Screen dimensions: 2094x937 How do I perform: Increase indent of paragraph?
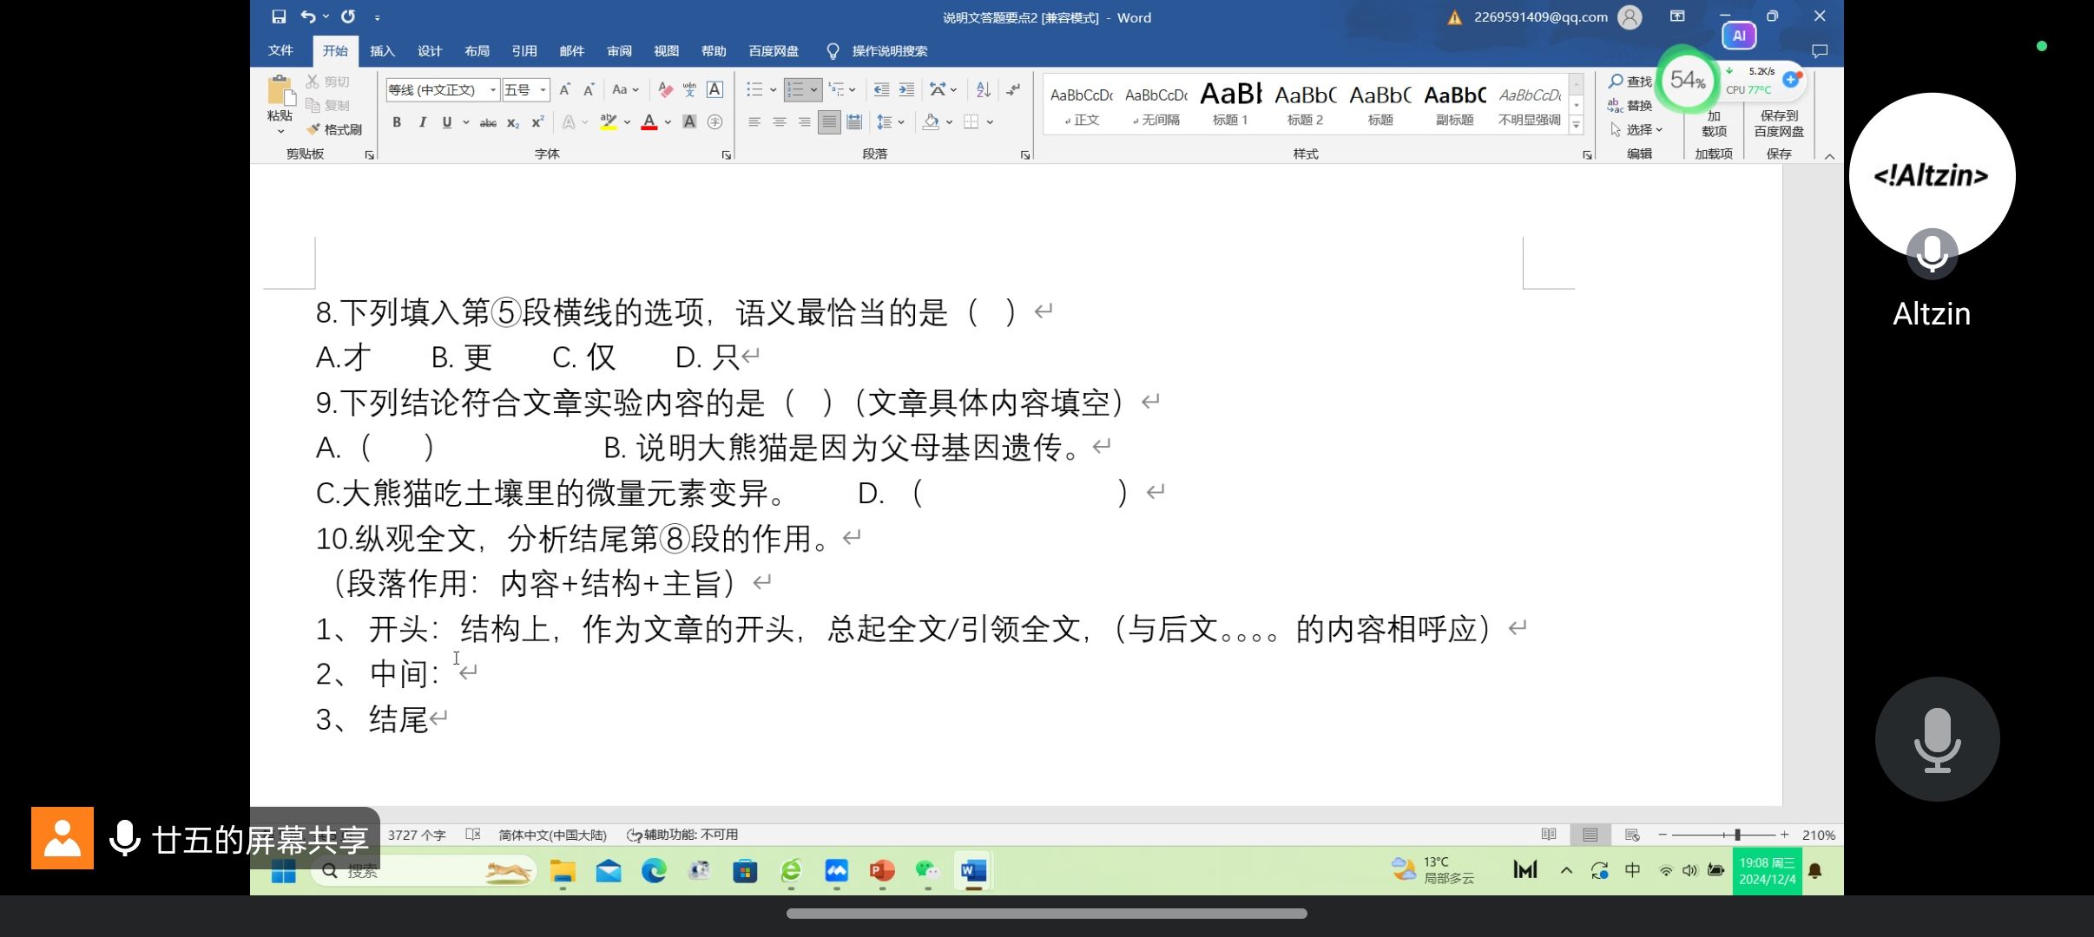[x=906, y=89]
